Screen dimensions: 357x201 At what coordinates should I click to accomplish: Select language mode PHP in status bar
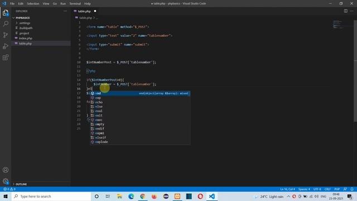[x=337, y=189]
